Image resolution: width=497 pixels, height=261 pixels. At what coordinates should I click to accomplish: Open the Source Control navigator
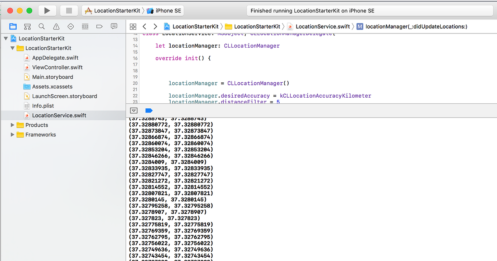27,26
